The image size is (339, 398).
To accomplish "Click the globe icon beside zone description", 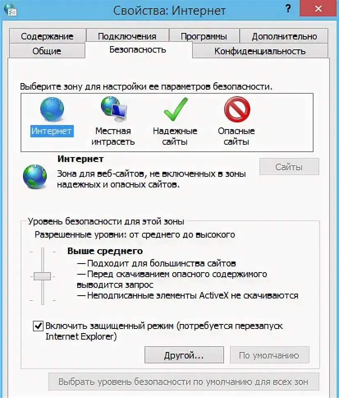I will pyautogui.click(x=35, y=176).
